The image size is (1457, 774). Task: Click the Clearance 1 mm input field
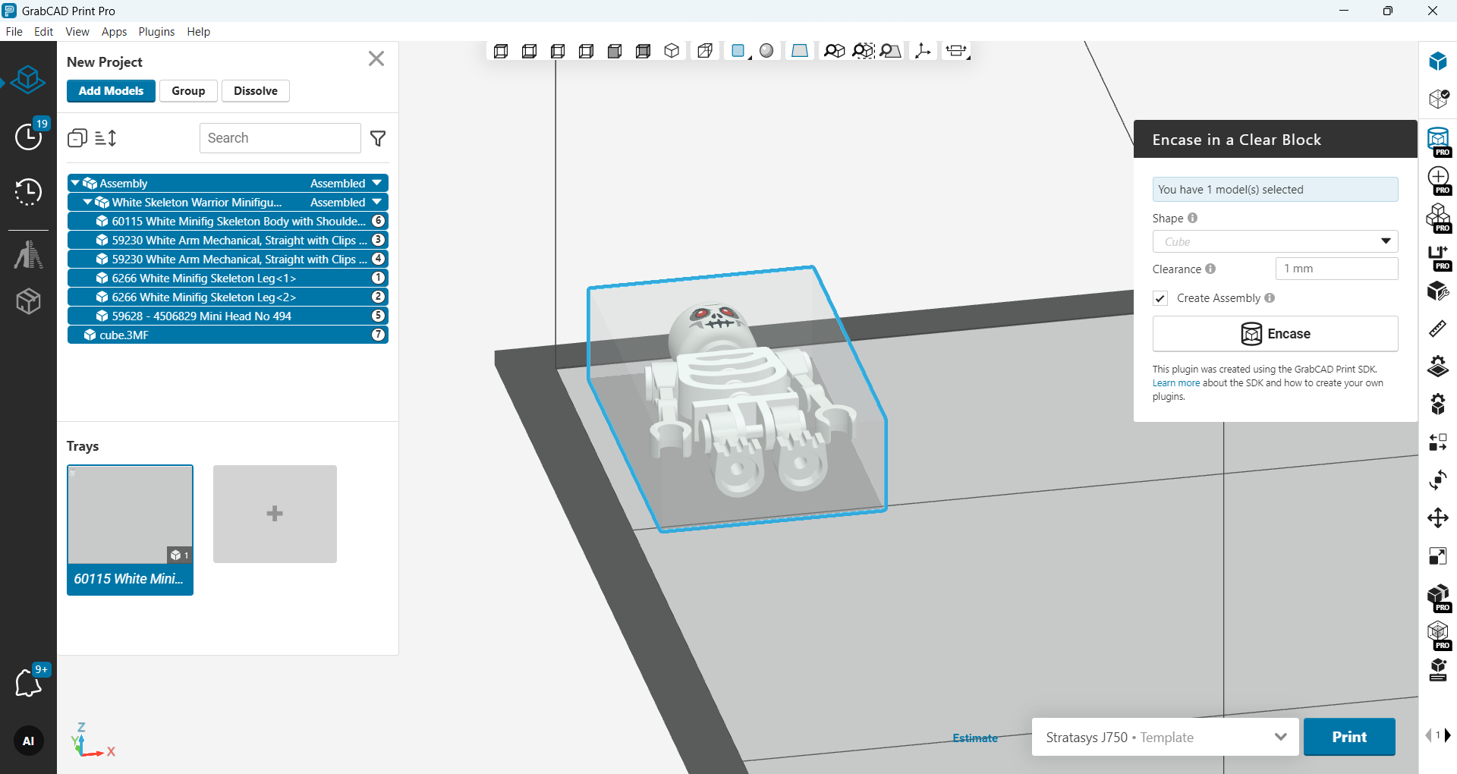coord(1336,269)
